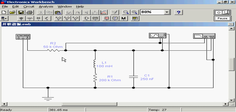This screenshot has height=112, width=236.
Task: Open the Edit menu
Action: [15, 7]
